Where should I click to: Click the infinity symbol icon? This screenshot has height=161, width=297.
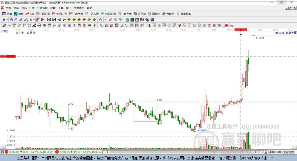click(232, 26)
